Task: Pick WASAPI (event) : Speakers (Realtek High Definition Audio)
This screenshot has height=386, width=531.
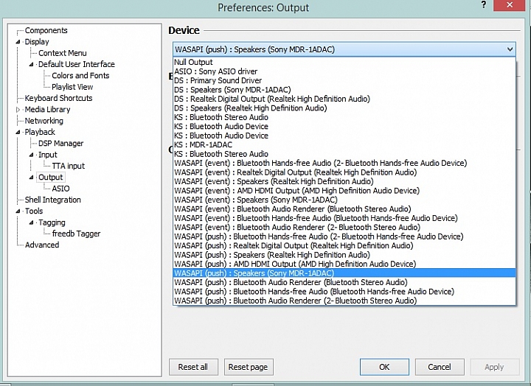Action: point(344,181)
